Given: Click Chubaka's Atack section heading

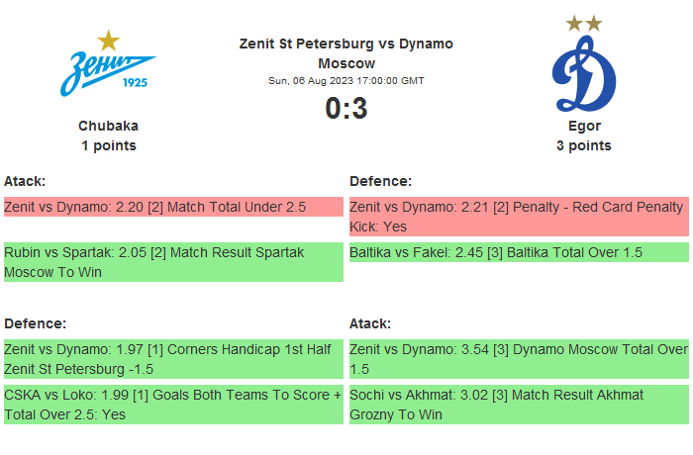Looking at the screenshot, I should pyautogui.click(x=25, y=181).
